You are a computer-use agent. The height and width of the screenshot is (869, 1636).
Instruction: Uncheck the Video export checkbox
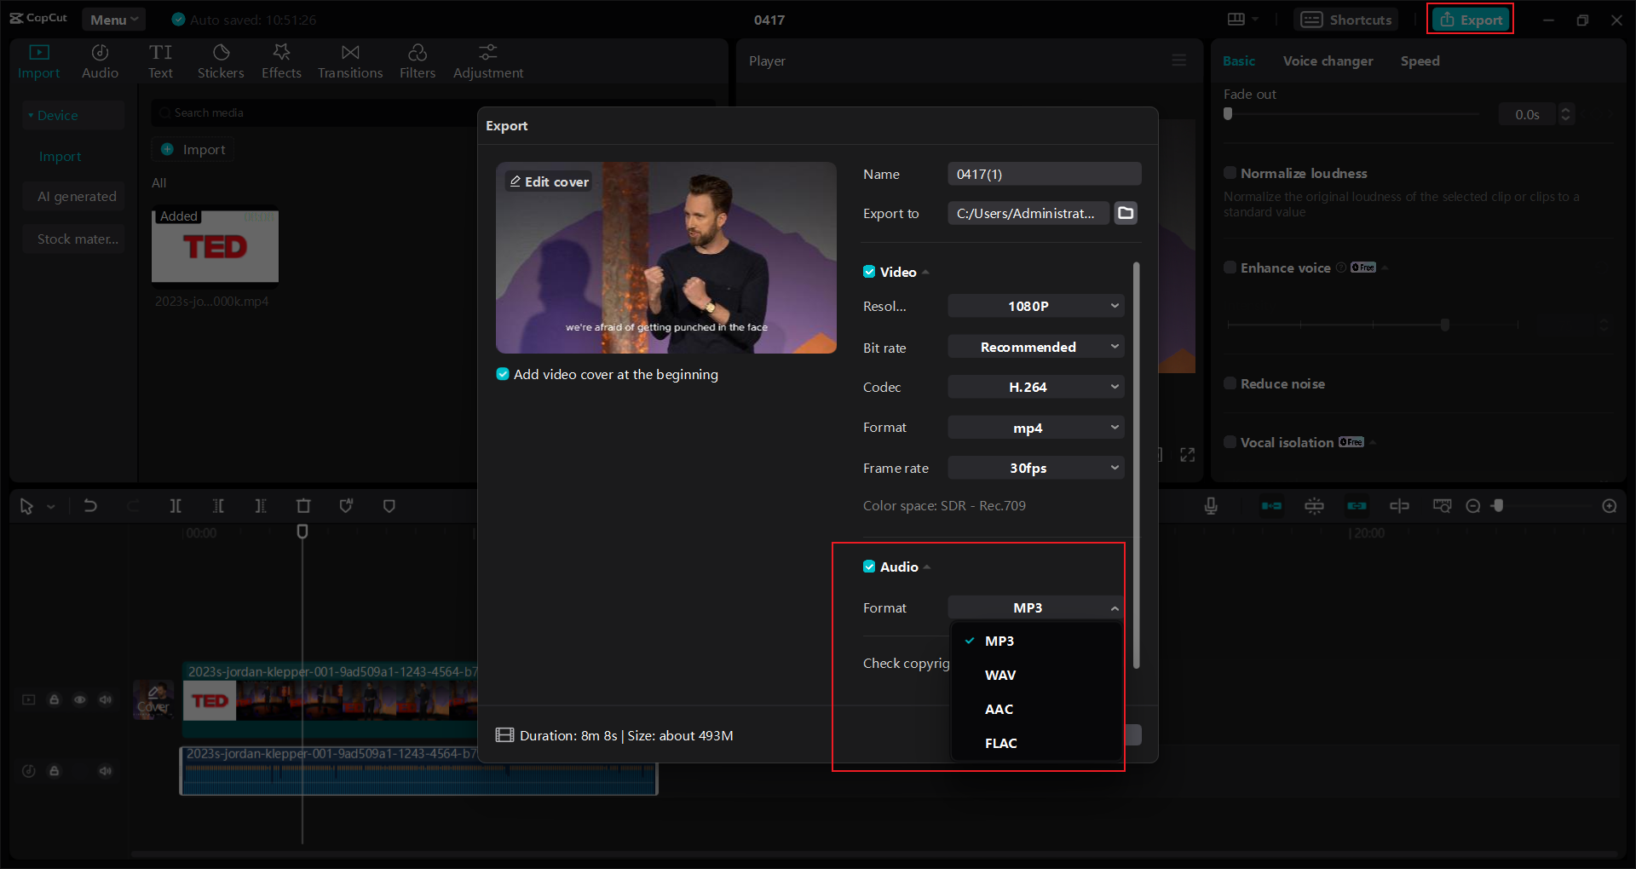[869, 272]
